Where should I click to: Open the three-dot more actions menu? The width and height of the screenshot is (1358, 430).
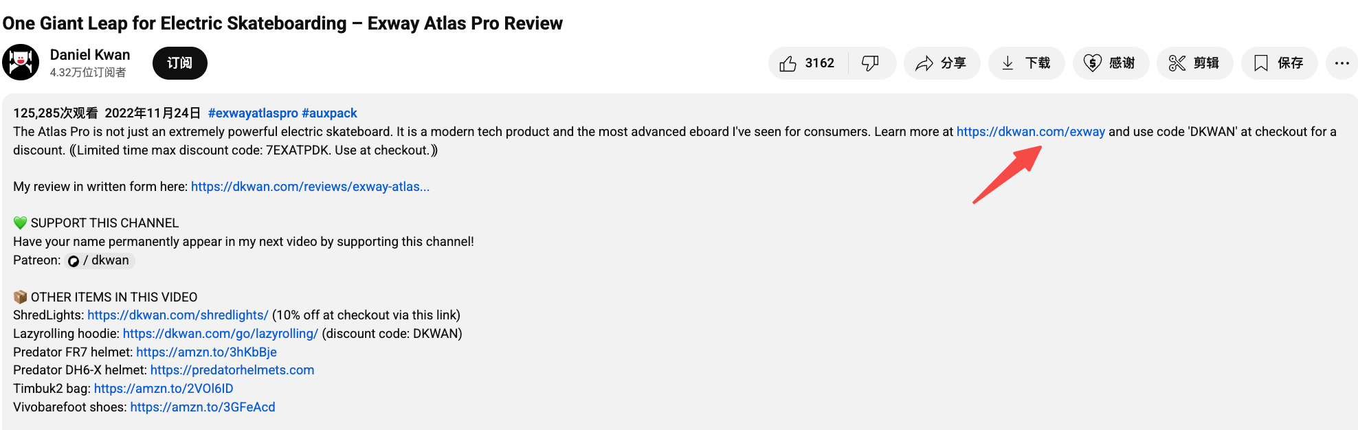click(1342, 64)
